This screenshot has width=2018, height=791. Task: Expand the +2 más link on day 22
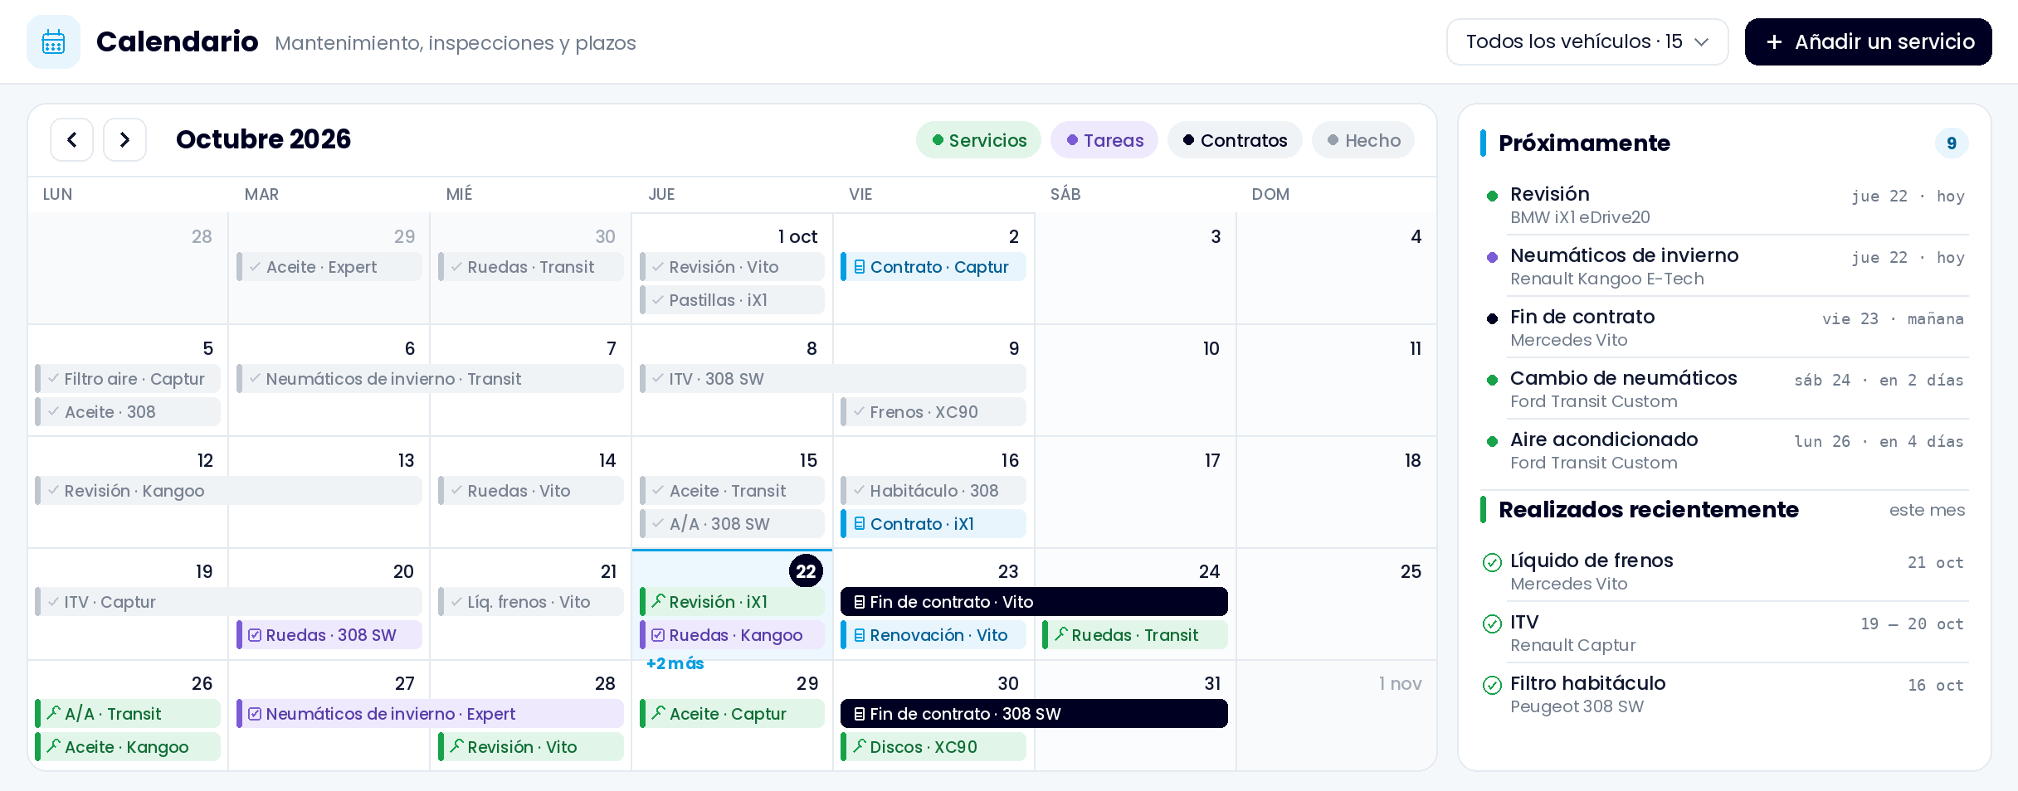(675, 663)
